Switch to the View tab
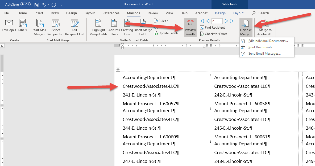The height and width of the screenshot is (166, 315). click(169, 13)
